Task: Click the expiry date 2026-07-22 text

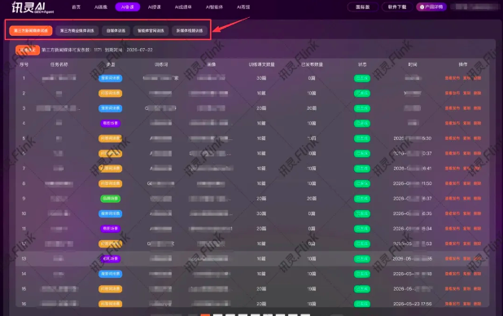Action: 139,50
